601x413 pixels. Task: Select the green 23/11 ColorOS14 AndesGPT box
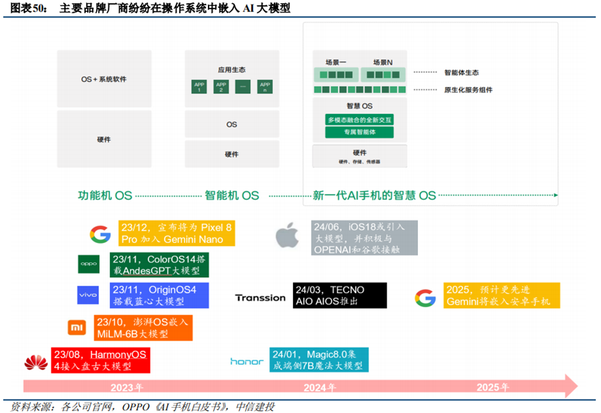pyautogui.click(x=159, y=264)
